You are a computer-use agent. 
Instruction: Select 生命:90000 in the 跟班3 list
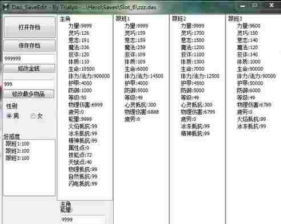250,69
